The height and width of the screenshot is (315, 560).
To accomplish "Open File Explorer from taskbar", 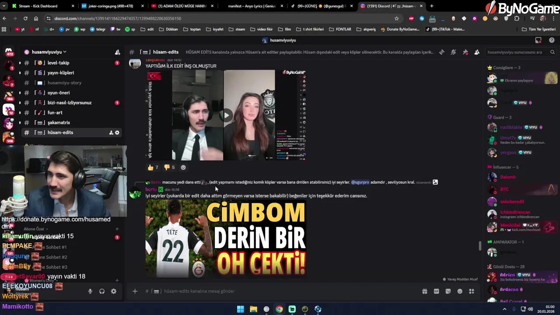I will (x=253, y=309).
